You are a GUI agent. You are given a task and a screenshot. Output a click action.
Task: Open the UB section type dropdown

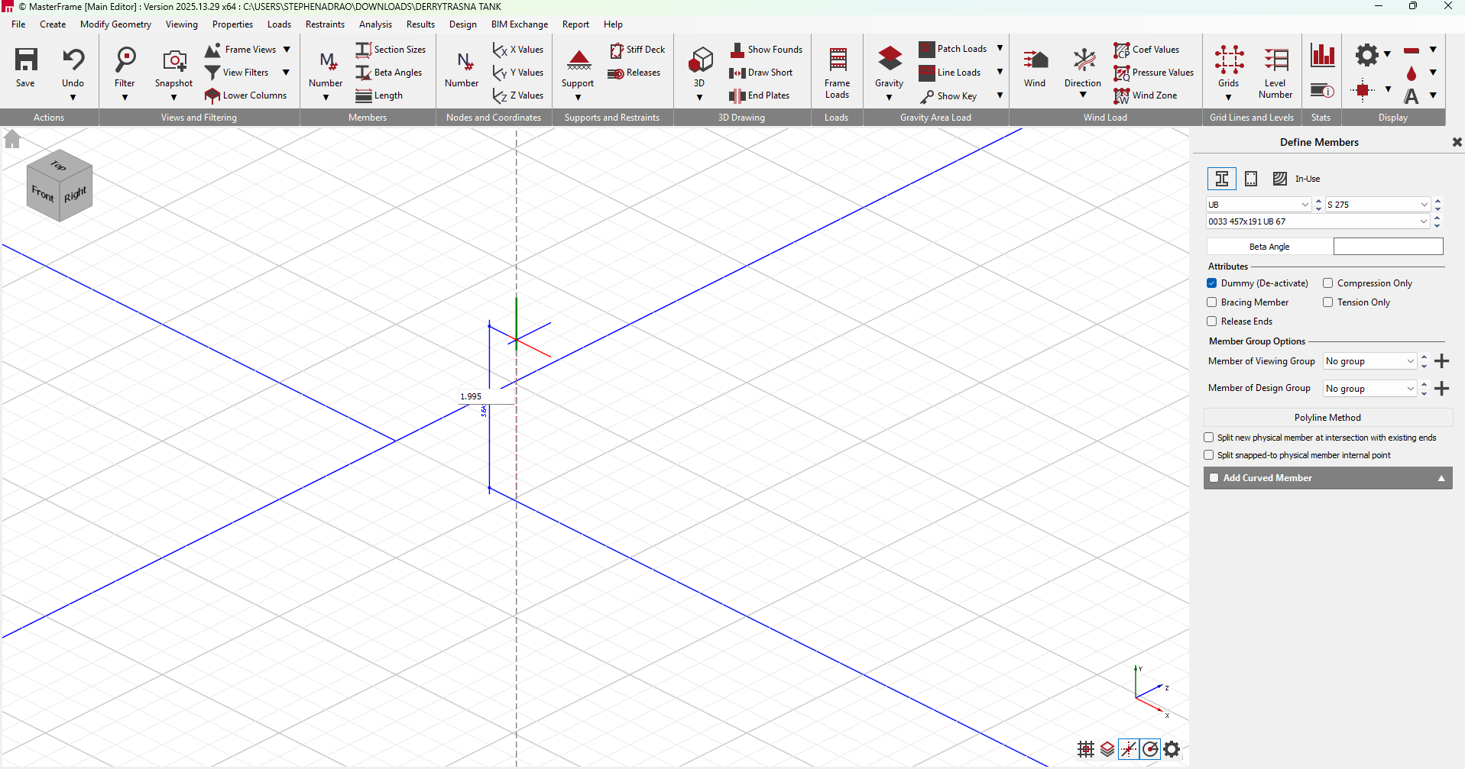[1258, 205]
